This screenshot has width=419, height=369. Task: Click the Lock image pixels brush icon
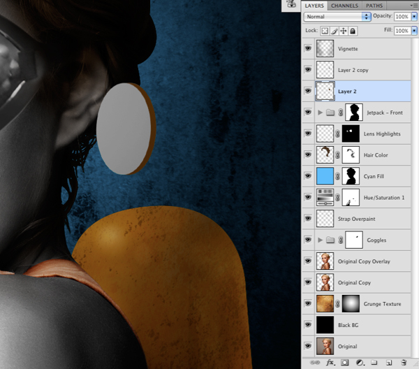coord(335,31)
